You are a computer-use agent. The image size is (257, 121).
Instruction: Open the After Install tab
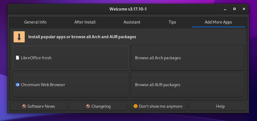(85, 22)
